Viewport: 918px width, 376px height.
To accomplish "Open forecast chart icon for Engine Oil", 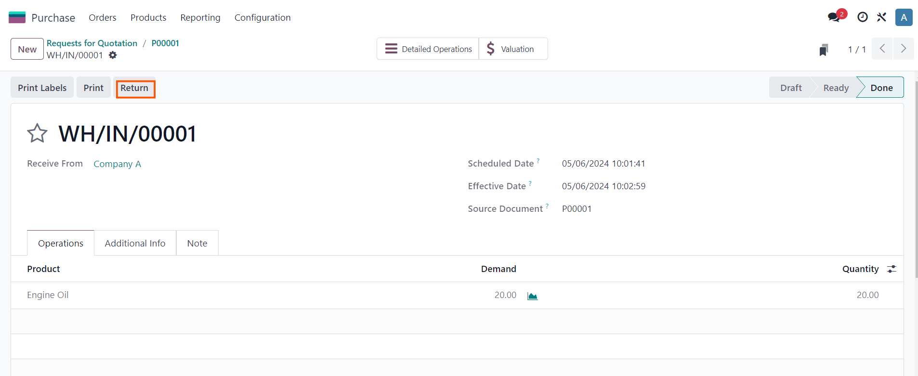I will coord(532,296).
